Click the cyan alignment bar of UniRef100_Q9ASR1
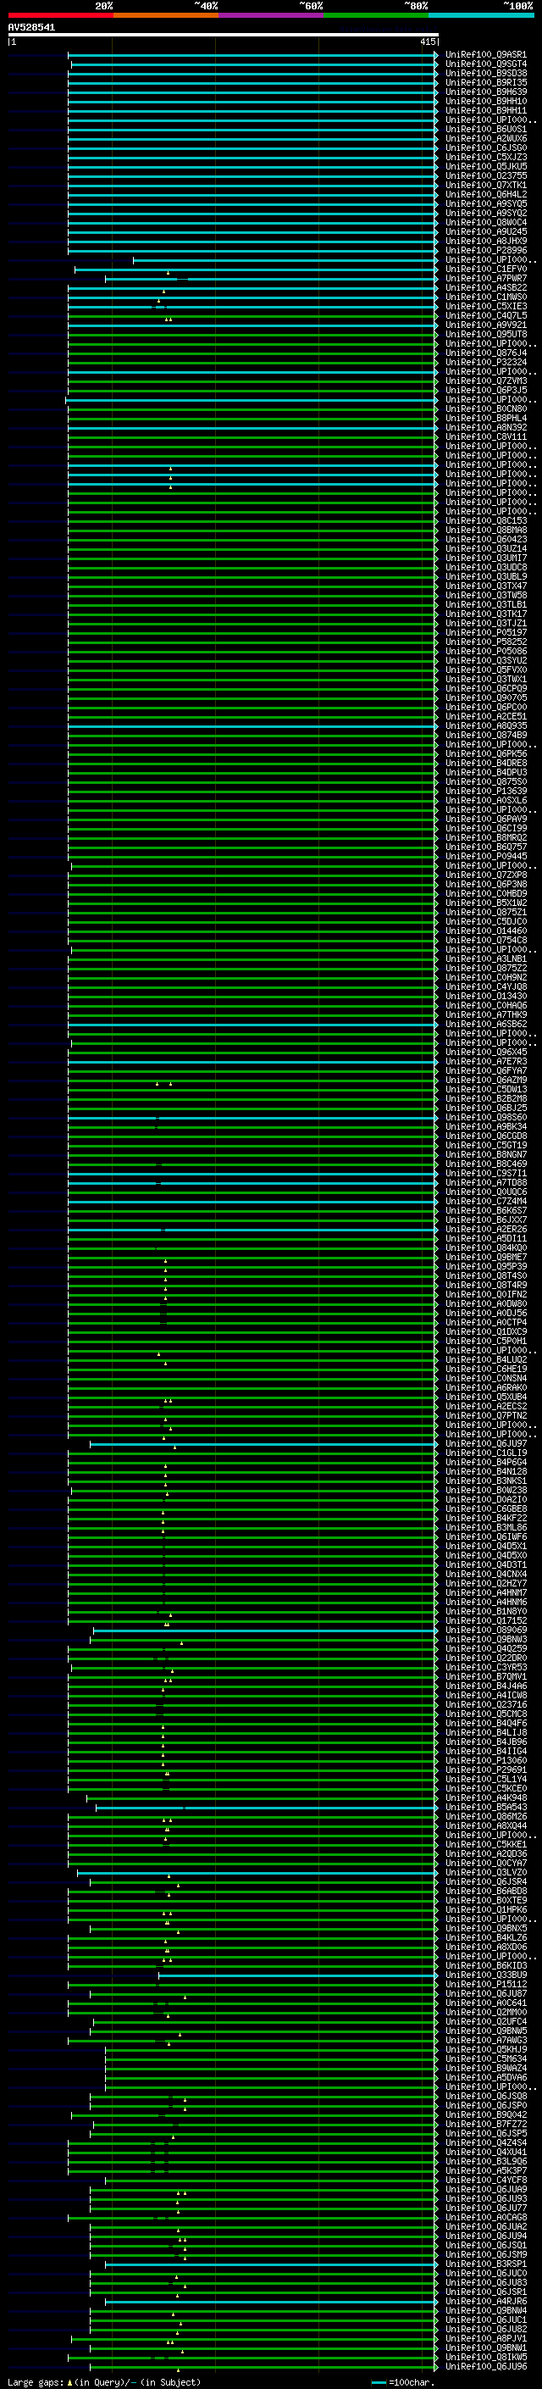The height and width of the screenshot is (2389, 542). [252, 55]
